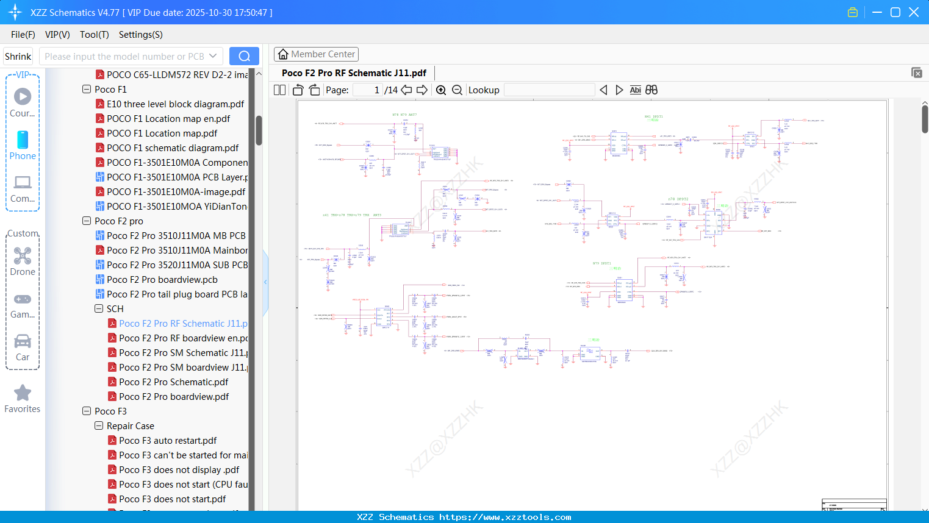Rotate the page counterclockwise

pos(298,90)
